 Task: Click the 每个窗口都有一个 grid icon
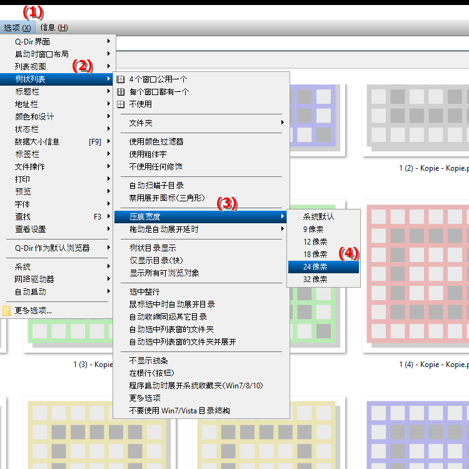point(121,92)
